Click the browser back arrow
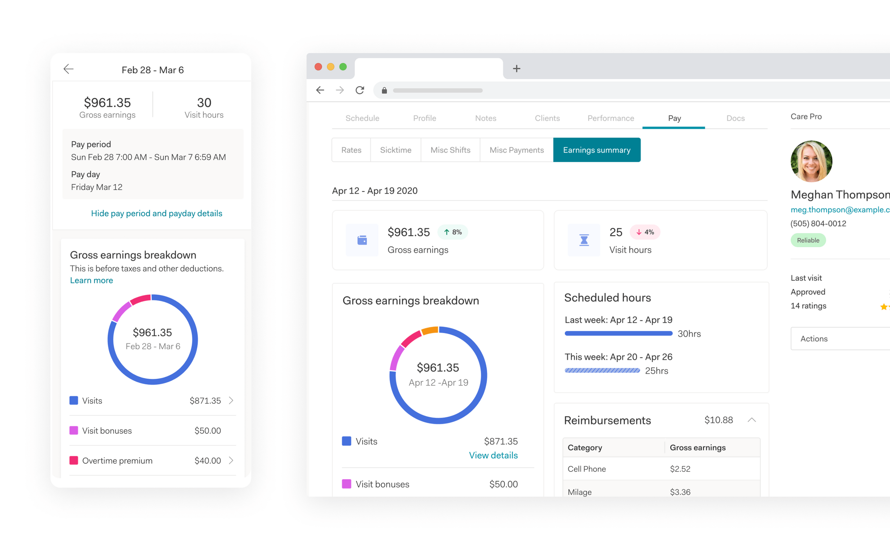 [320, 90]
